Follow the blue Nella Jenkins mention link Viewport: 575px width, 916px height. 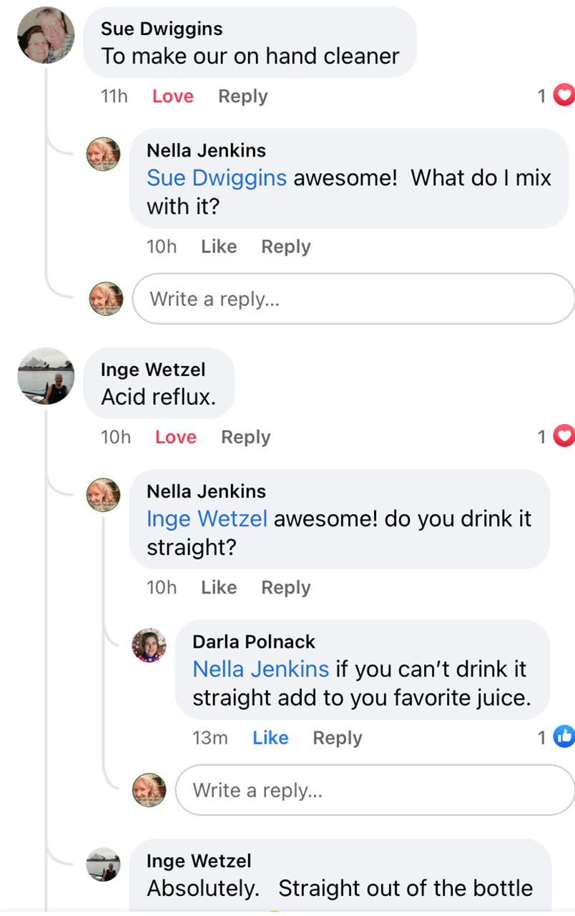(x=261, y=669)
